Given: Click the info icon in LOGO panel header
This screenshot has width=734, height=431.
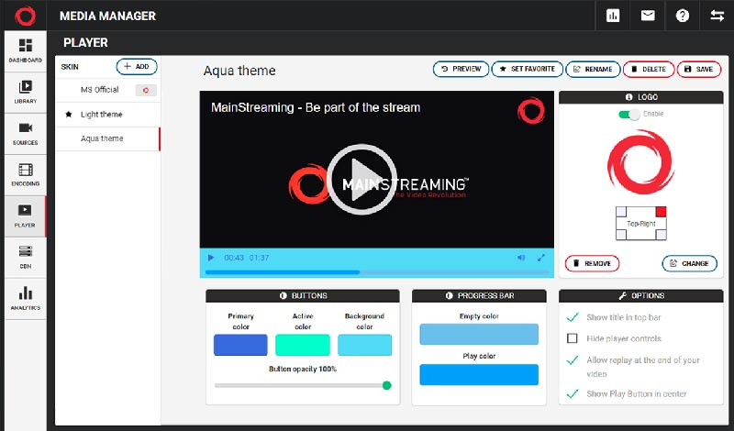Looking at the screenshot, I should [x=629, y=97].
